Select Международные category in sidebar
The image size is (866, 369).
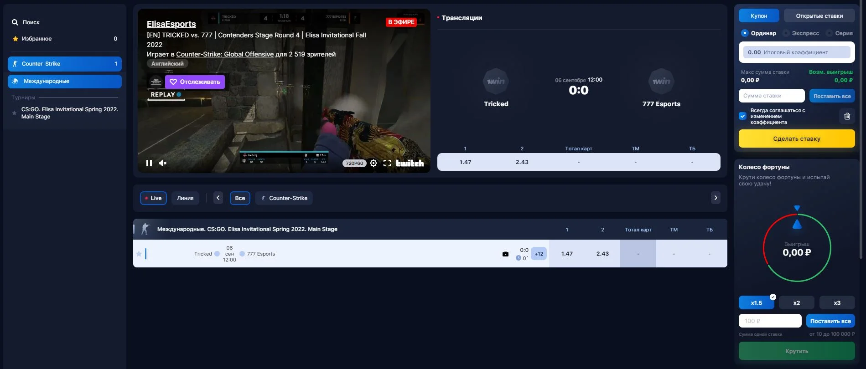(x=65, y=81)
